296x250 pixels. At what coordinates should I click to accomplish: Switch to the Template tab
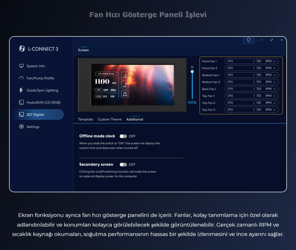(86, 119)
